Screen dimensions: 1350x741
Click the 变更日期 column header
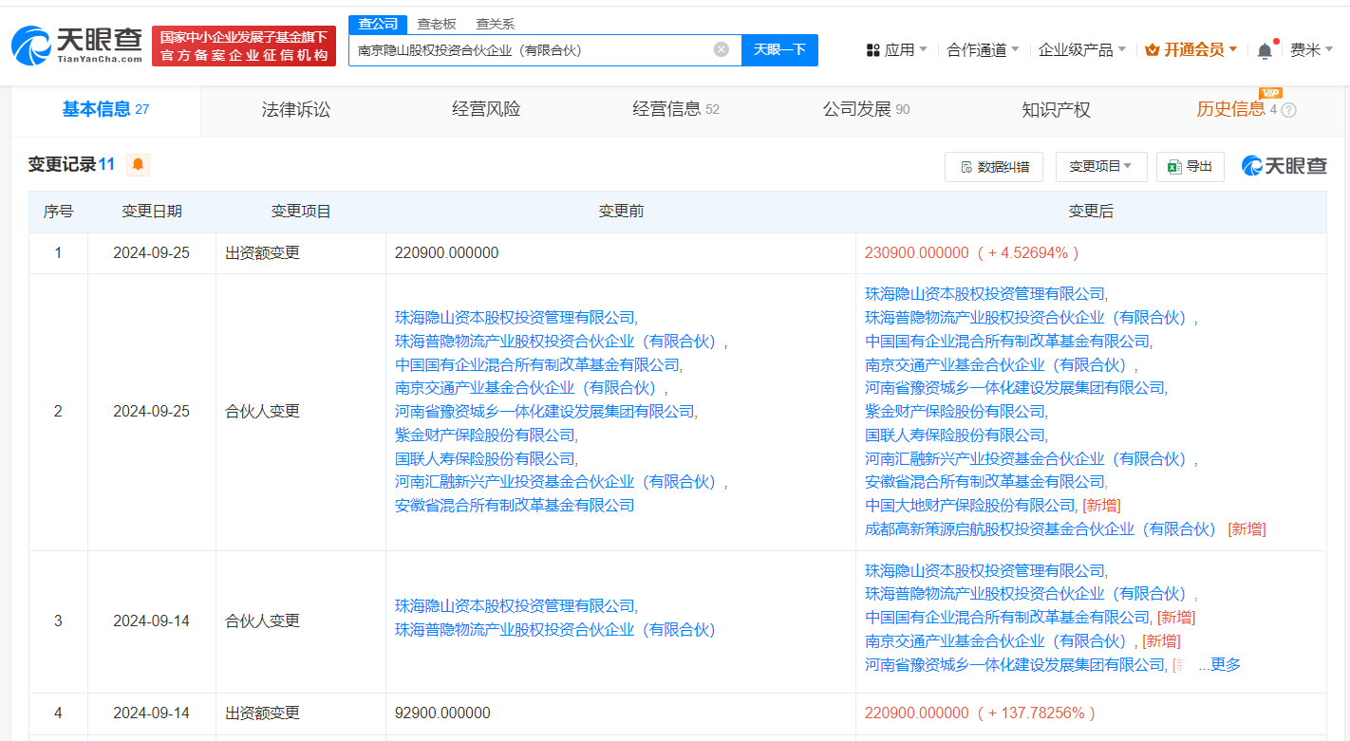152,212
